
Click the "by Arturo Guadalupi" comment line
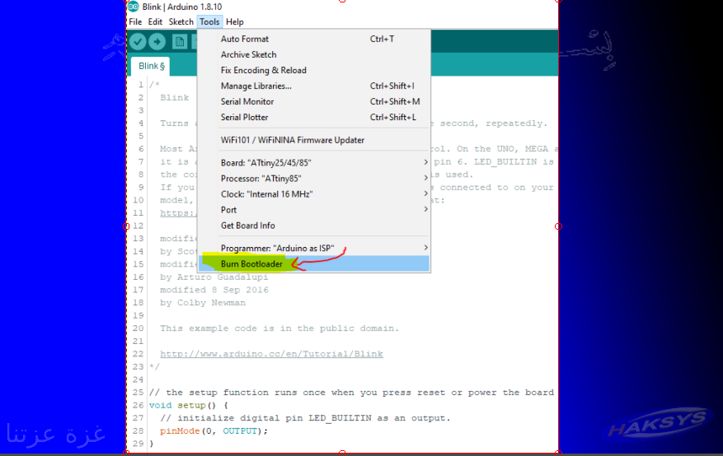[214, 277]
